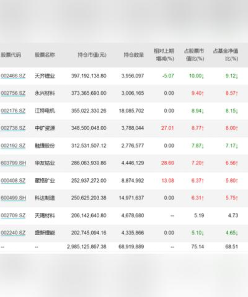Open stock code link 000408.SZ
This screenshot has height=297, width=248.
pyautogui.click(x=13, y=181)
